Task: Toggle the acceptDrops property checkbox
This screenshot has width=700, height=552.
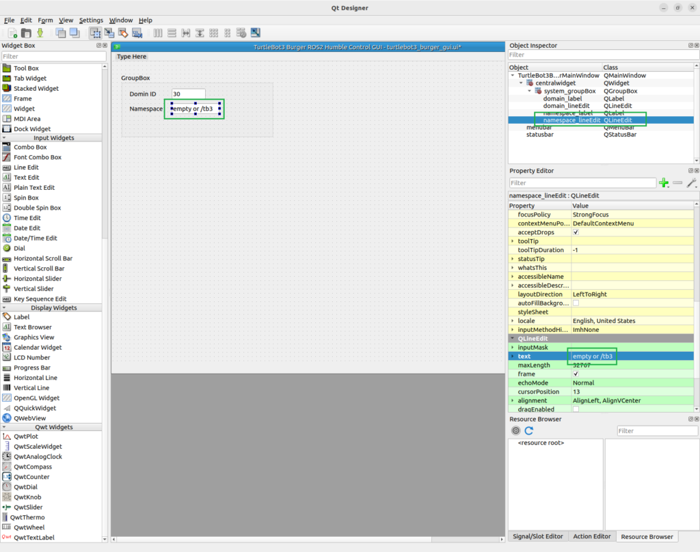Action: (x=576, y=232)
